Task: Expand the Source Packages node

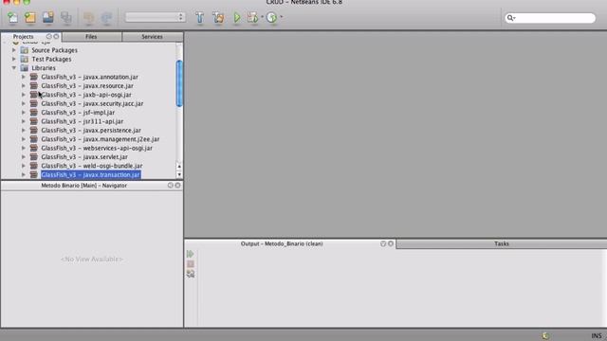Action: (x=14, y=50)
